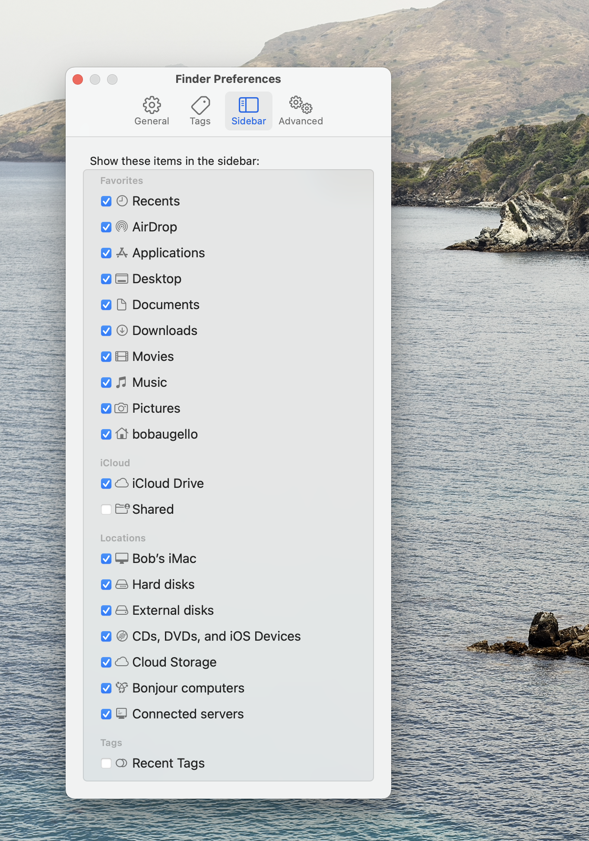The image size is (589, 841).
Task: Click the 'Recents' label text
Action: pos(156,201)
